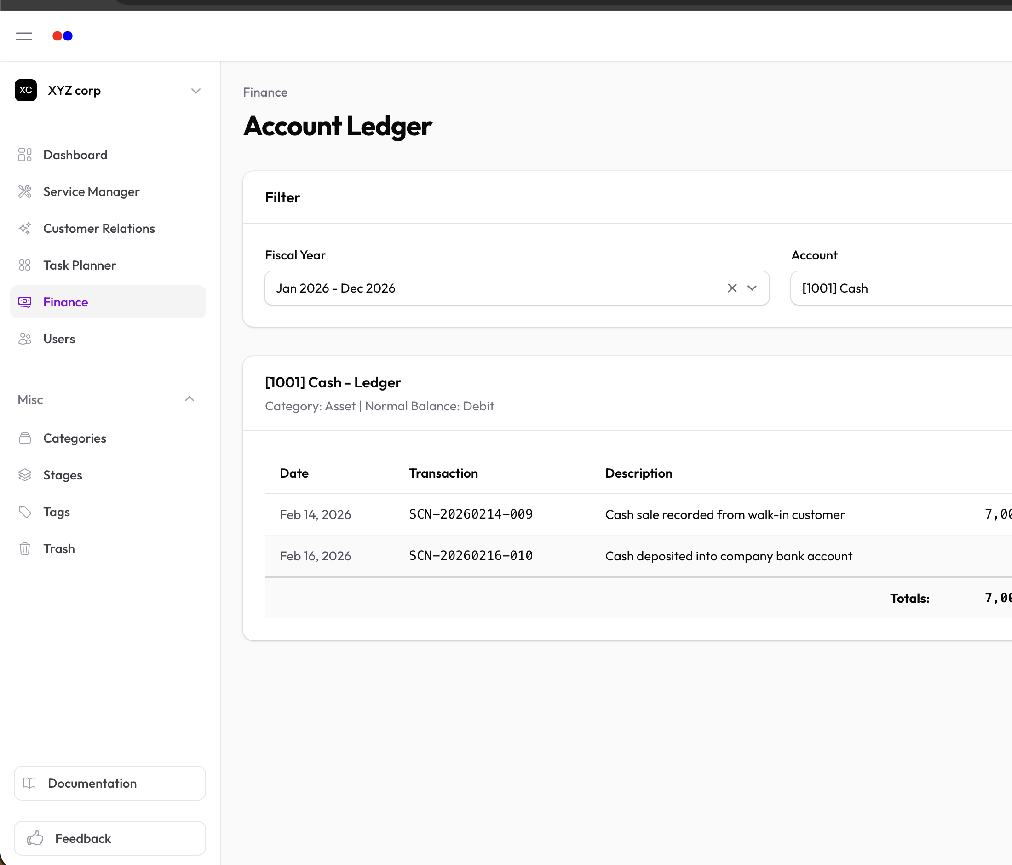Image resolution: width=1012 pixels, height=865 pixels.
Task: Click the Documentation book icon
Action: pyautogui.click(x=30, y=783)
